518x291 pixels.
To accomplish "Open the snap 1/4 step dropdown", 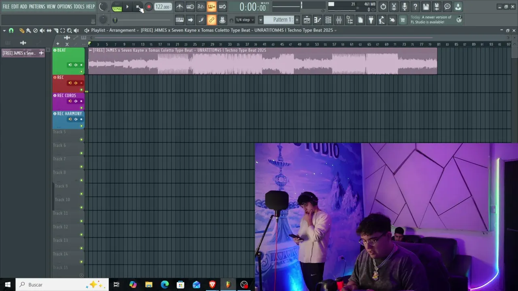I will tap(244, 20).
